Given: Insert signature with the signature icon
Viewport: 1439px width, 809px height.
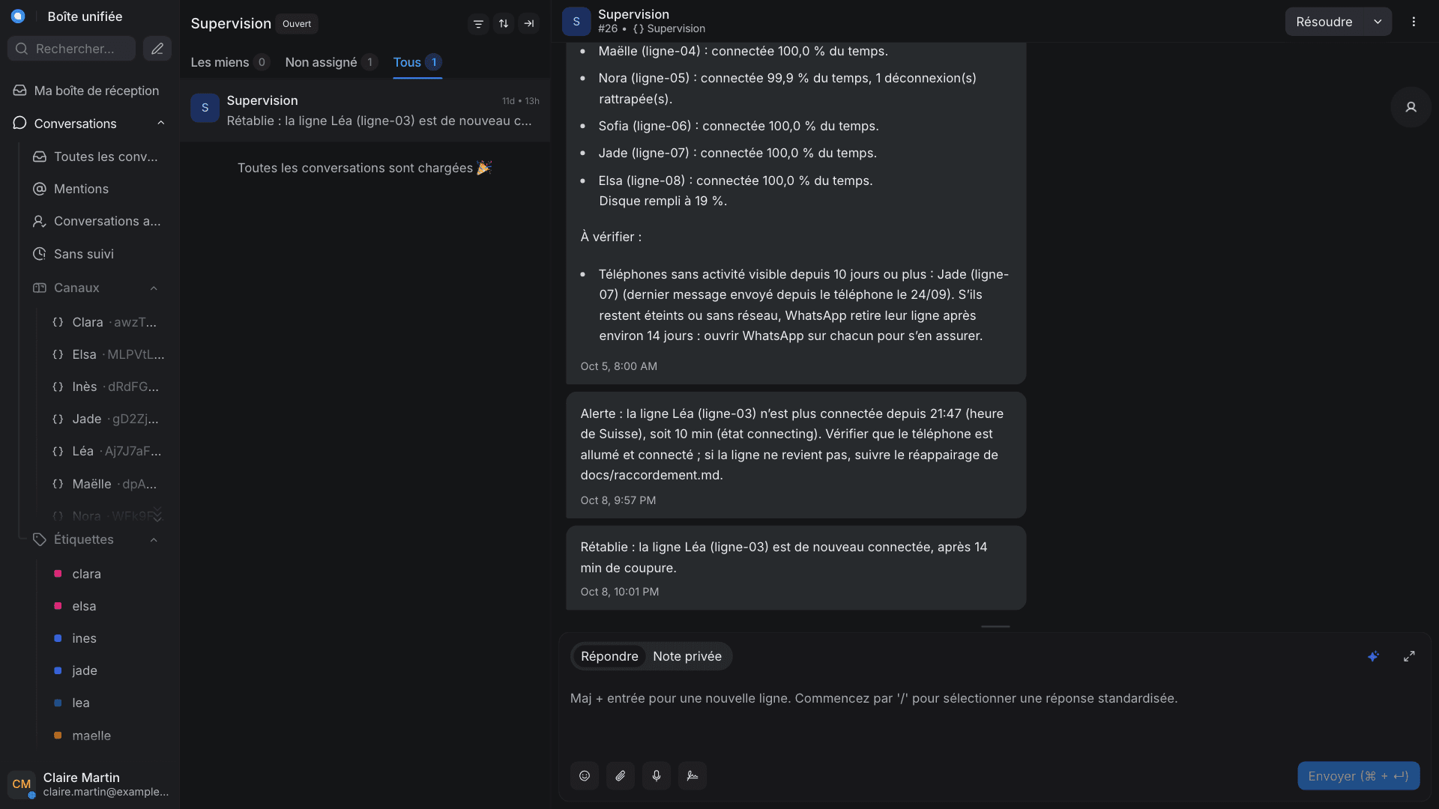Looking at the screenshot, I should 693,776.
